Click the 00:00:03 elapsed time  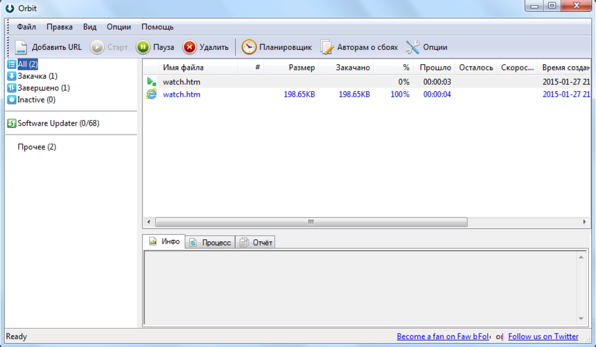437,82
